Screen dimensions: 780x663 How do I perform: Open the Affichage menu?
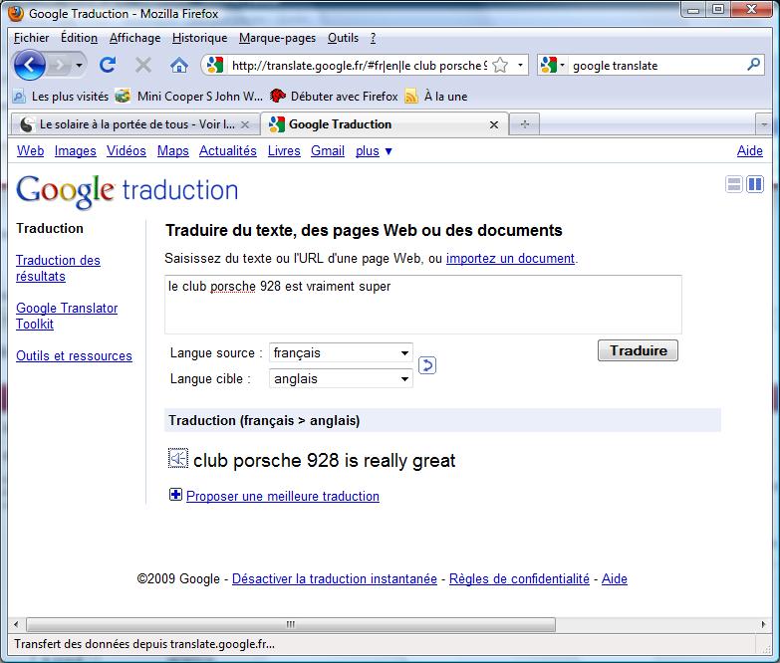[134, 38]
